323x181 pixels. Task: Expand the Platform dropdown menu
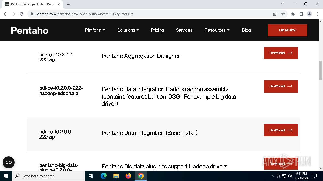tap(95, 30)
